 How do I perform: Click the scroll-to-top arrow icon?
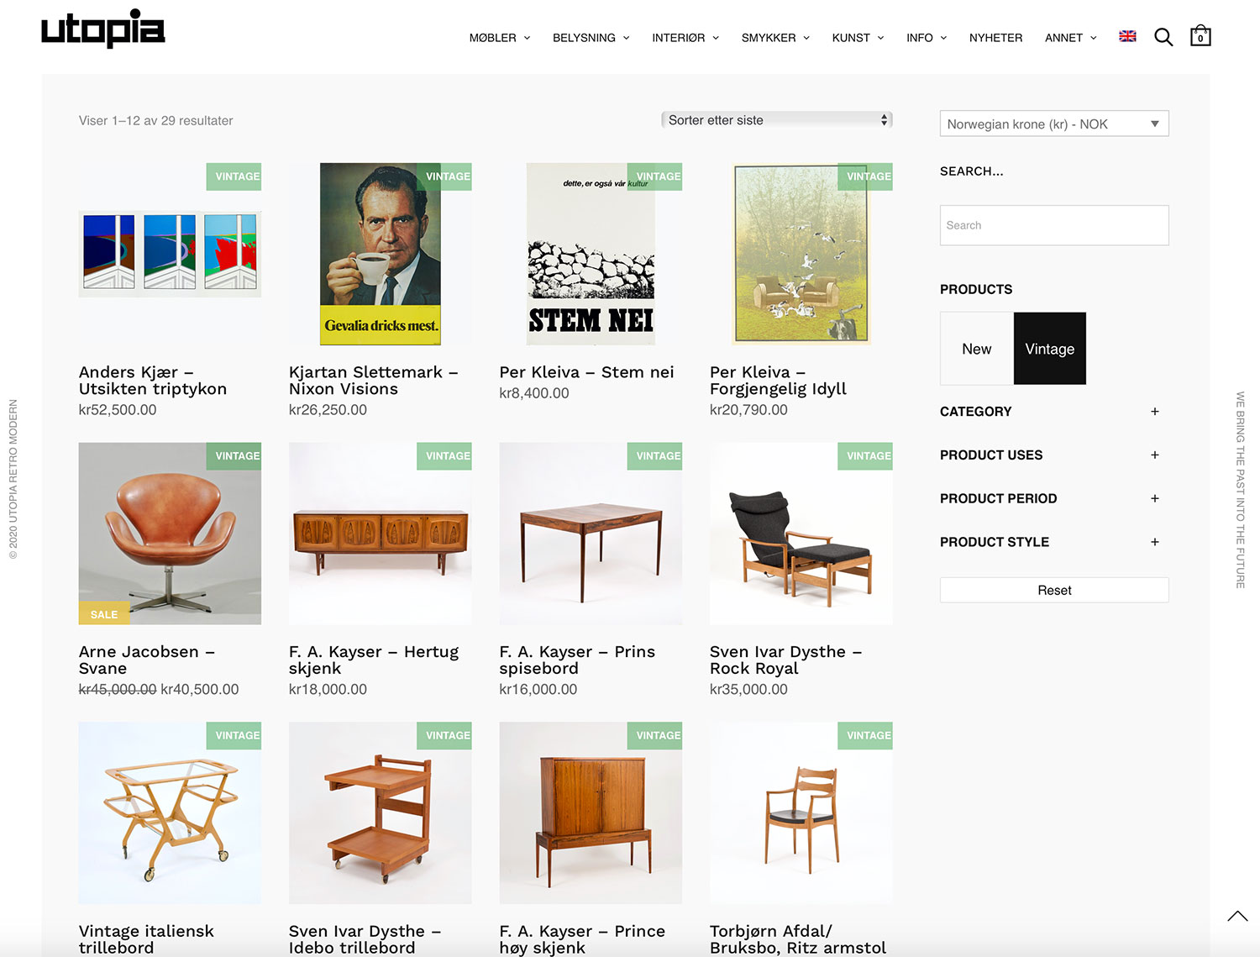1237,917
